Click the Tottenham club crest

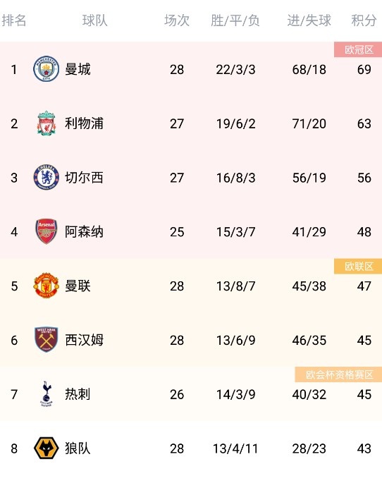point(47,394)
